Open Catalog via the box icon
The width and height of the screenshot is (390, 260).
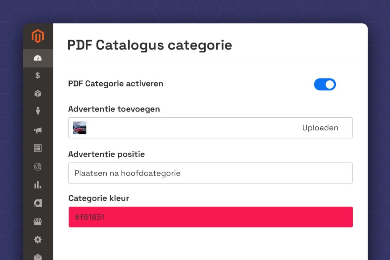click(38, 94)
